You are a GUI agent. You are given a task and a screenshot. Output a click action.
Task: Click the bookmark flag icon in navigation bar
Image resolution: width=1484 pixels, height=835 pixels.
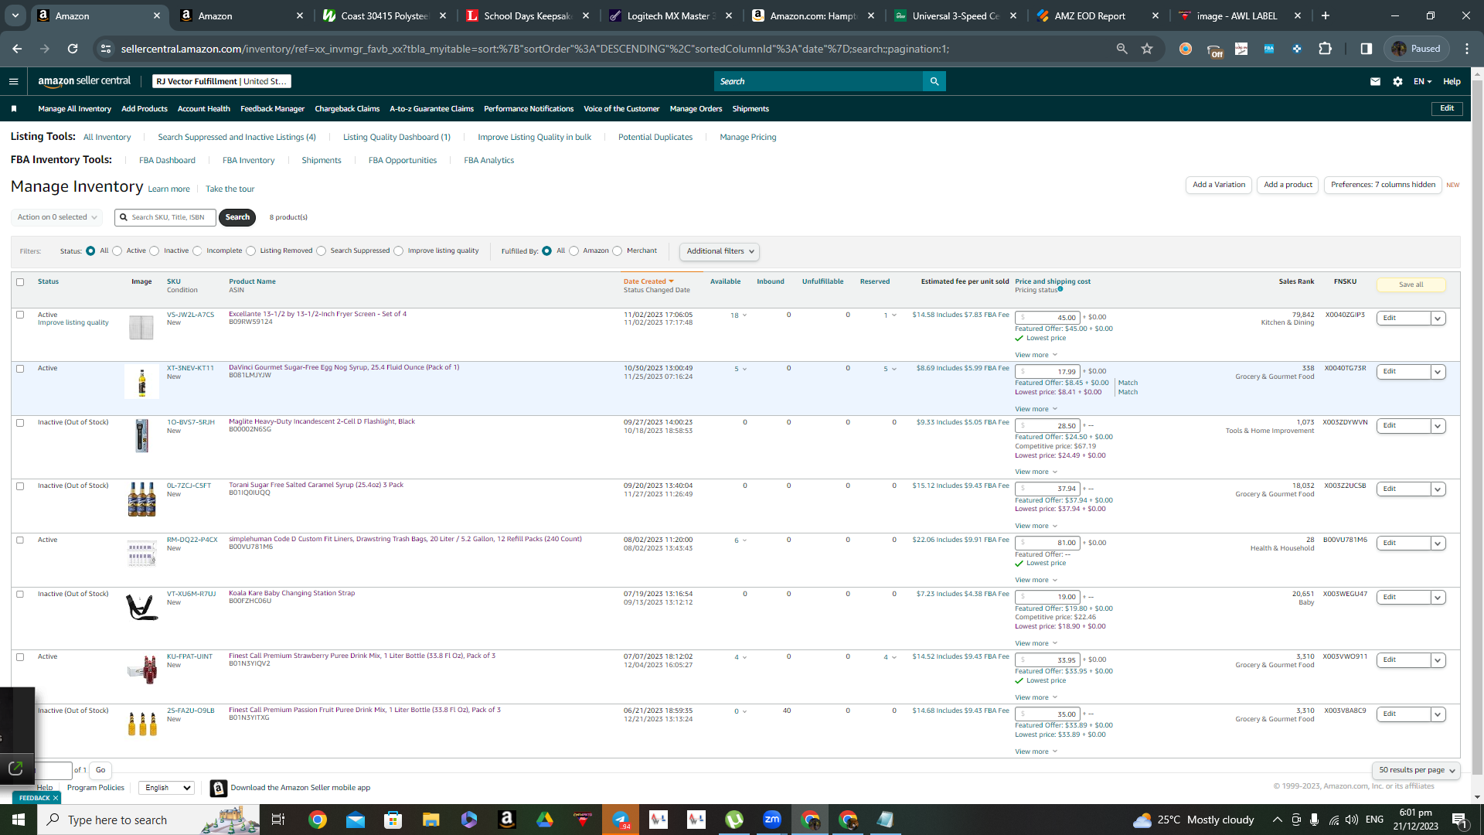(x=14, y=109)
